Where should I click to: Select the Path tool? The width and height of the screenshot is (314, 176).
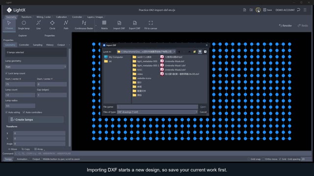click(66, 25)
